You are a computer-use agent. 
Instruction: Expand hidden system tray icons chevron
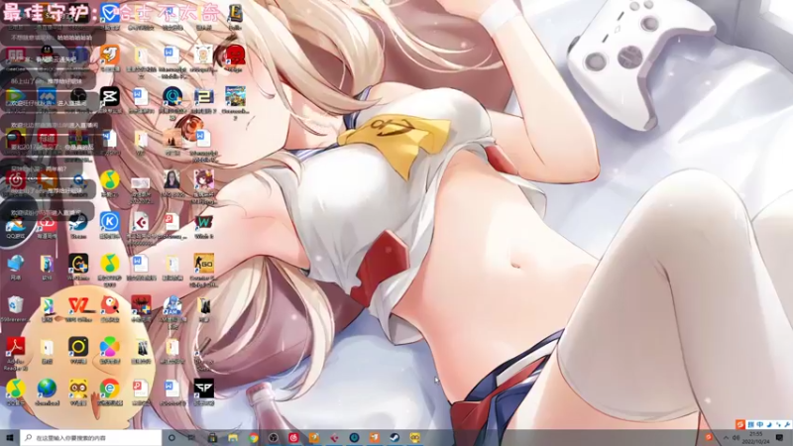[x=726, y=437]
